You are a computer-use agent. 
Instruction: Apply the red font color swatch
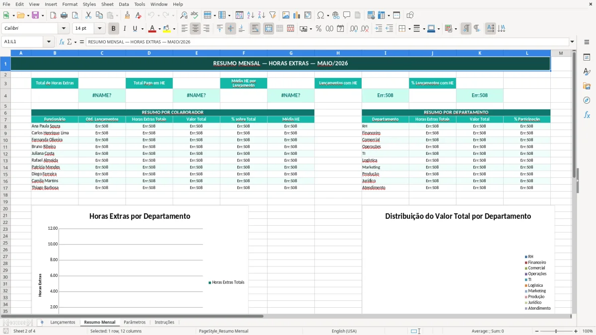click(x=152, y=29)
